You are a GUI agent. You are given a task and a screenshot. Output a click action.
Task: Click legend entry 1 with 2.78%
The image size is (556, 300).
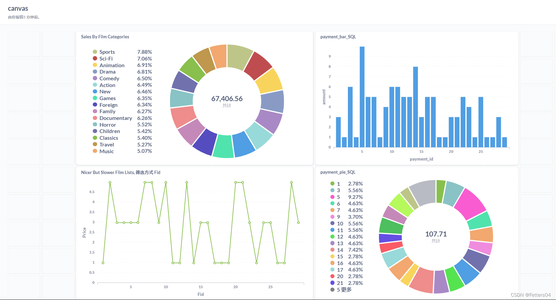pos(347,184)
